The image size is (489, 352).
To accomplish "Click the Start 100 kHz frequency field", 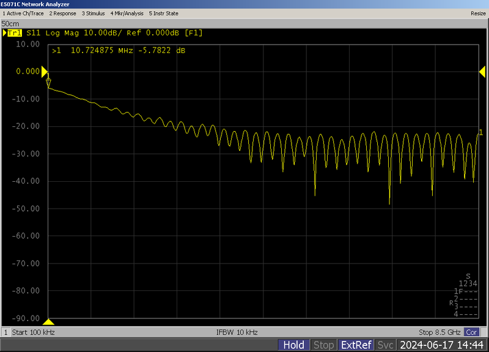I will point(34,332).
